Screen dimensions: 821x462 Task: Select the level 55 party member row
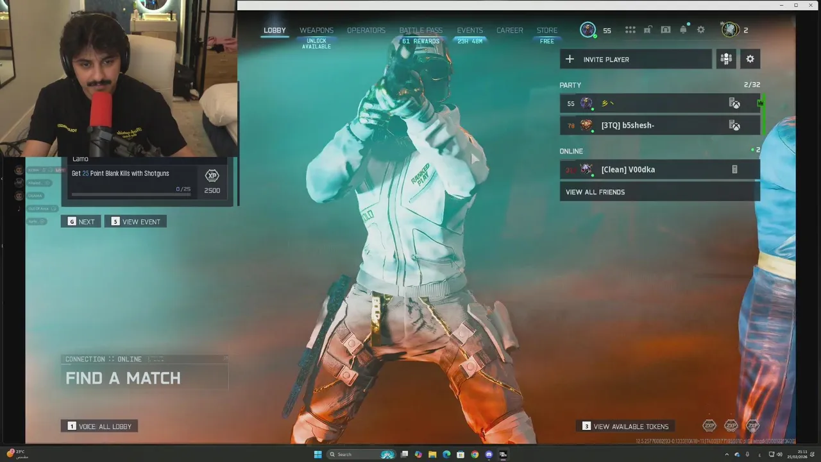[x=660, y=103]
